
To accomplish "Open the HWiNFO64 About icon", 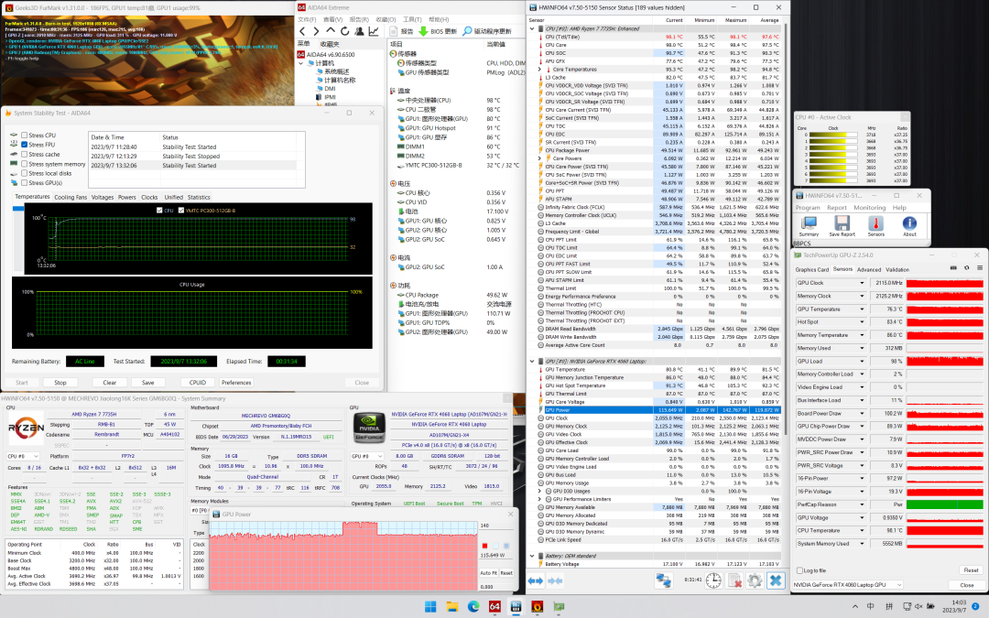I will 908,222.
